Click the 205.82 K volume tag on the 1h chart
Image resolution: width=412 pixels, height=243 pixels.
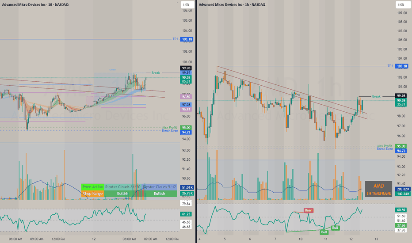pyautogui.click(x=403, y=189)
